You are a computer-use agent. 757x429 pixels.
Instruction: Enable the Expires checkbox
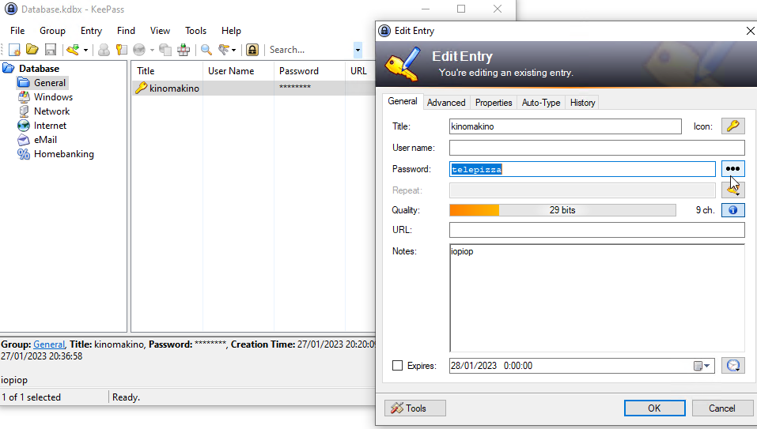(398, 366)
